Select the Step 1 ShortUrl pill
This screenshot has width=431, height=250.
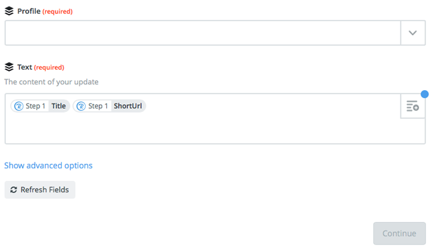[x=109, y=106]
